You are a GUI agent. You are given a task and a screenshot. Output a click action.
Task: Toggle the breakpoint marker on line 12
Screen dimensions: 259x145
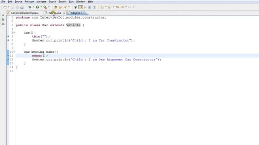(x=8, y=59)
